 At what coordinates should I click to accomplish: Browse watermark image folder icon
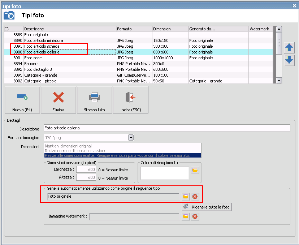pos(186,216)
